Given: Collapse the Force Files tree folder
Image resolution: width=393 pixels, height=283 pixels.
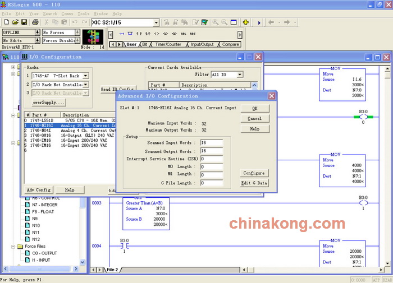Looking at the screenshot, I should (13, 247).
